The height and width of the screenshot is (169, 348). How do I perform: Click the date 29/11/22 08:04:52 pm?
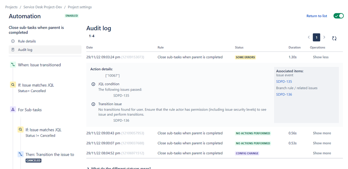point(103,153)
